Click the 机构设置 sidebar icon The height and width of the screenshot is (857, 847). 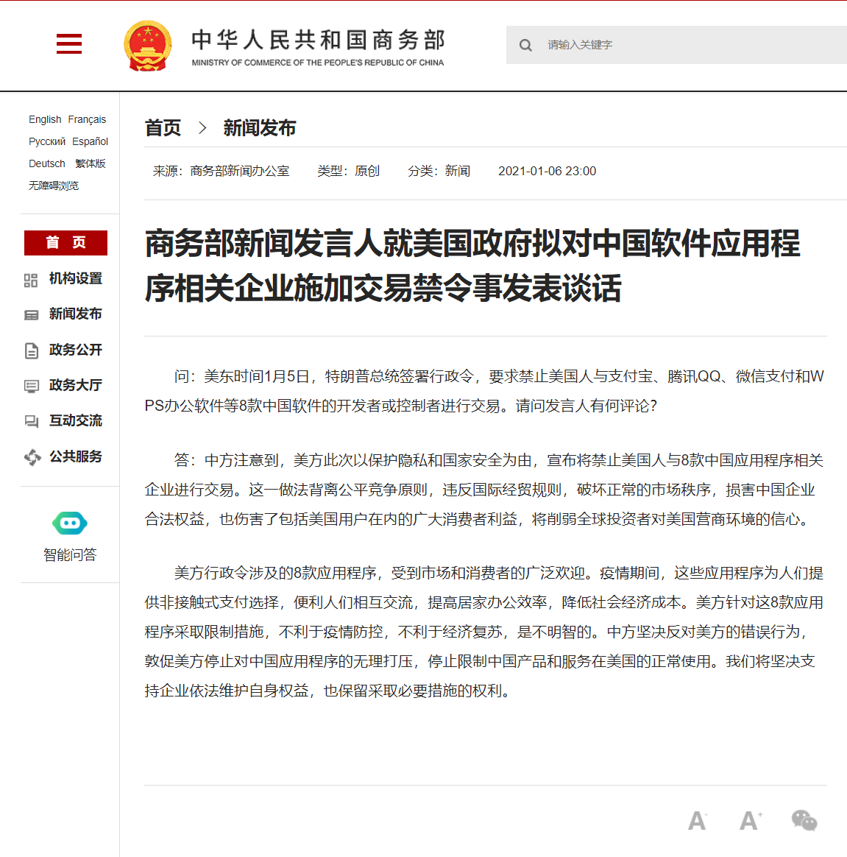[x=31, y=280]
